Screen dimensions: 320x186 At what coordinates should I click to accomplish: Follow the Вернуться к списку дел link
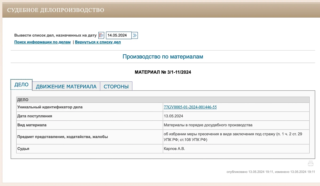point(97,42)
